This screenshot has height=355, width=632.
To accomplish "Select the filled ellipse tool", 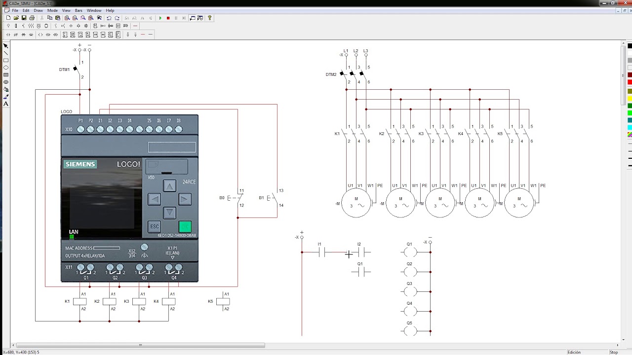I will tap(6, 82).
